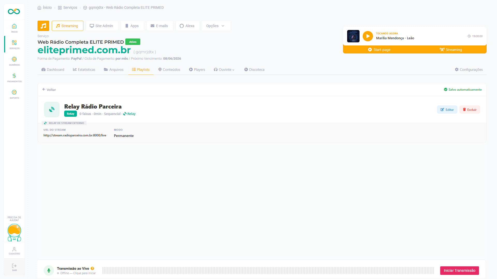The width and height of the screenshot is (497, 279).
Task: Open the Streaming top tab
Action: (x=67, y=26)
